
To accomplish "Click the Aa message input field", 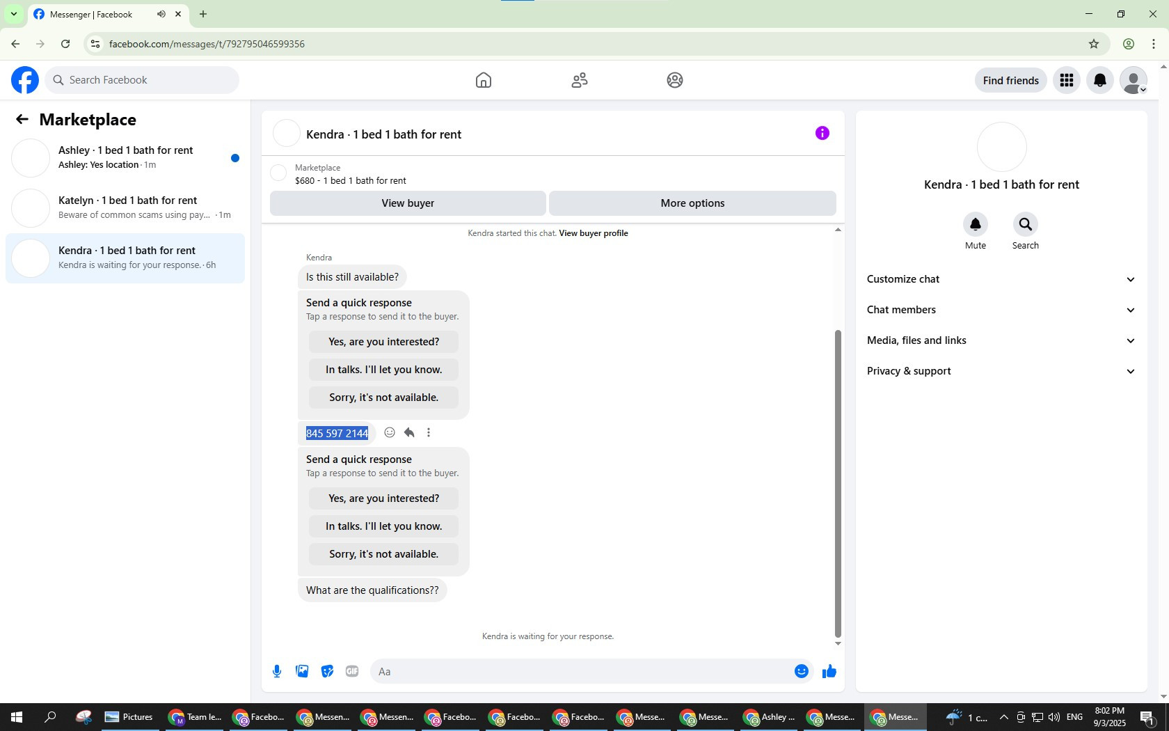I will click(581, 671).
